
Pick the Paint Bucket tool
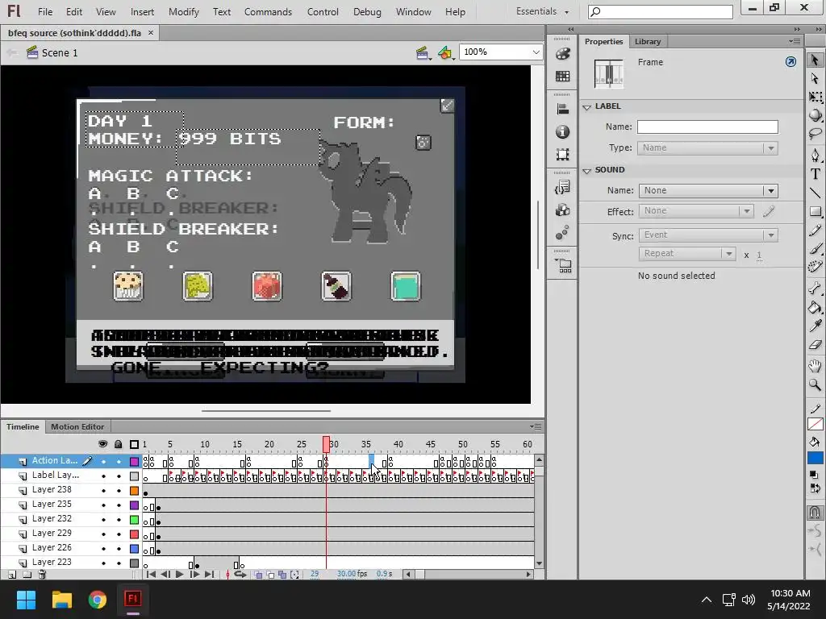tap(815, 307)
